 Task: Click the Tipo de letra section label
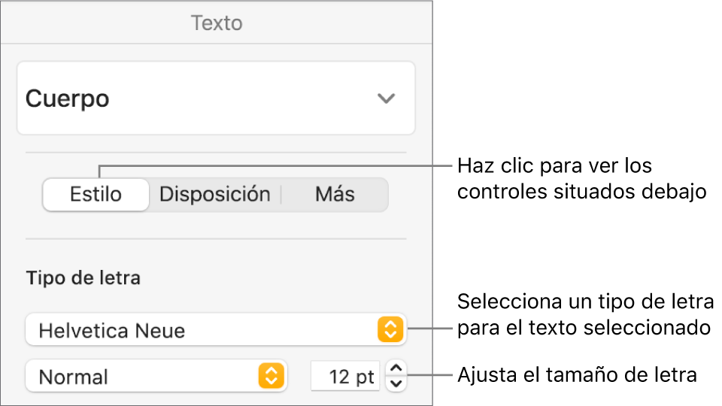83,278
